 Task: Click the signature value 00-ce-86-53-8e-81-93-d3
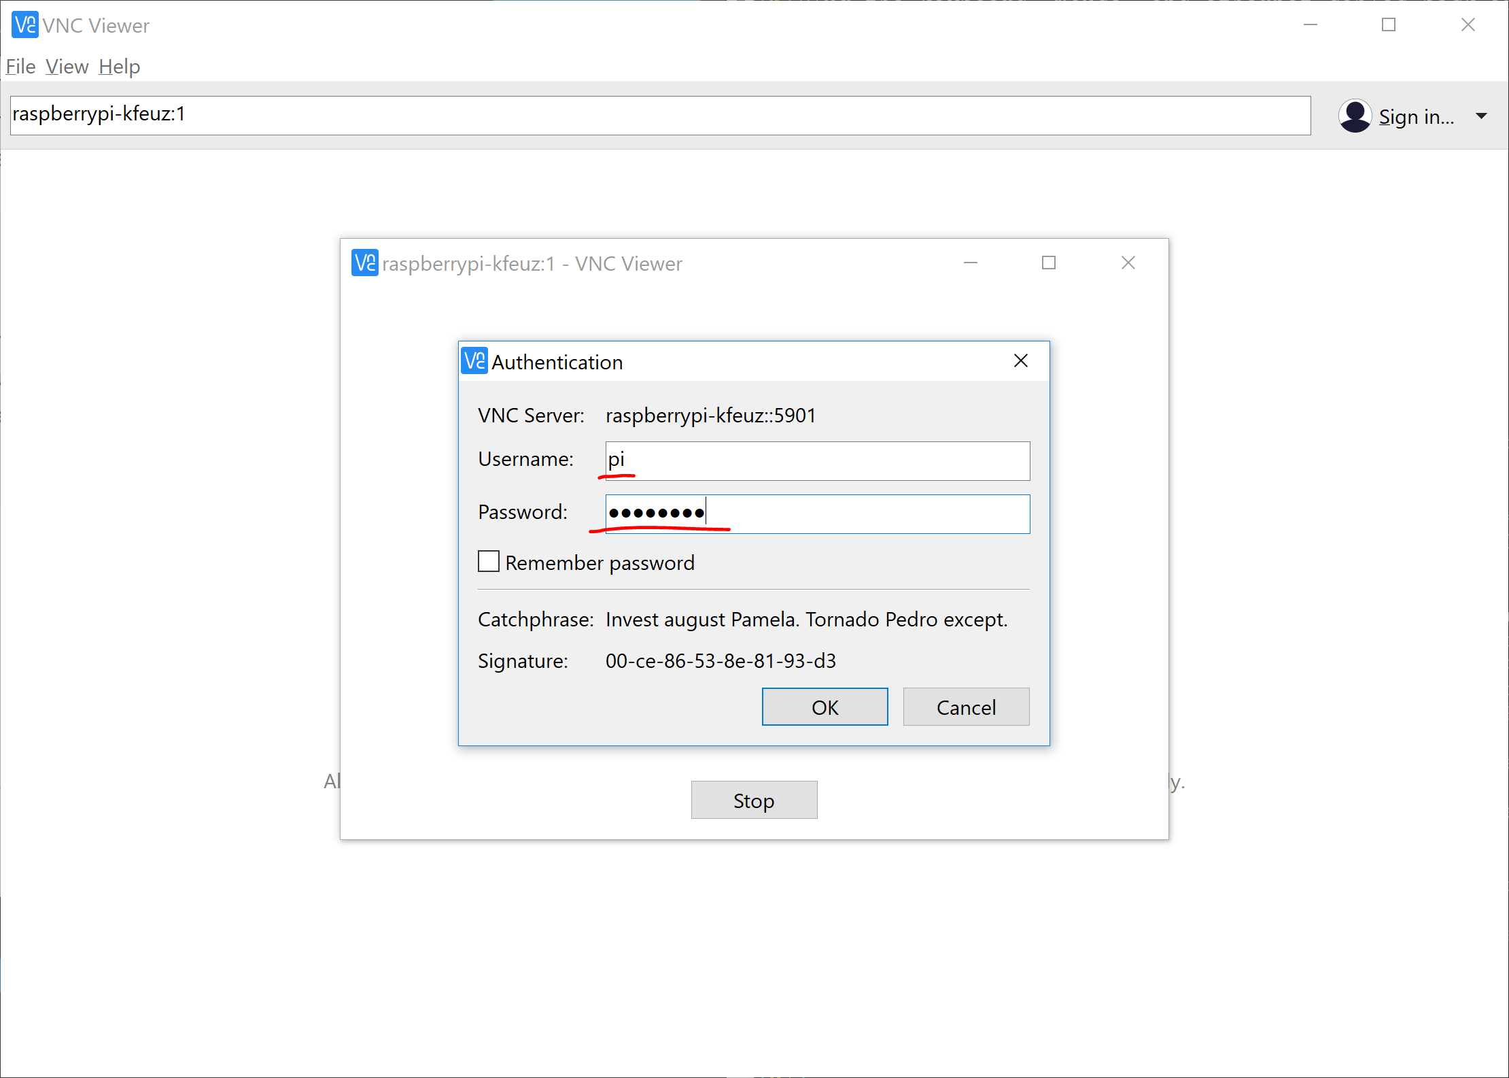721,660
